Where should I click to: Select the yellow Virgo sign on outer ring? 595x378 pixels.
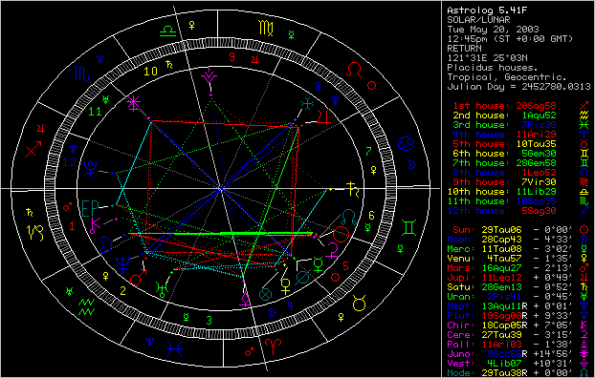coord(266,28)
